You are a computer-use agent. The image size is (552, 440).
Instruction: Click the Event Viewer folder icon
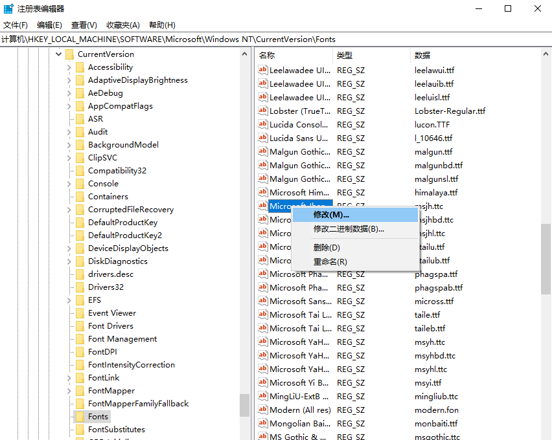[x=80, y=313]
